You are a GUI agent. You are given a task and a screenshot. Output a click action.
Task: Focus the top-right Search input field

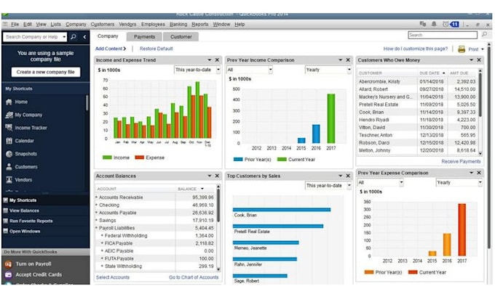[443, 35]
